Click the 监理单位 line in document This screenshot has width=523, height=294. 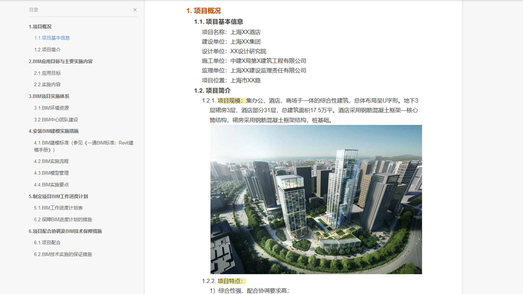pyautogui.click(x=254, y=71)
